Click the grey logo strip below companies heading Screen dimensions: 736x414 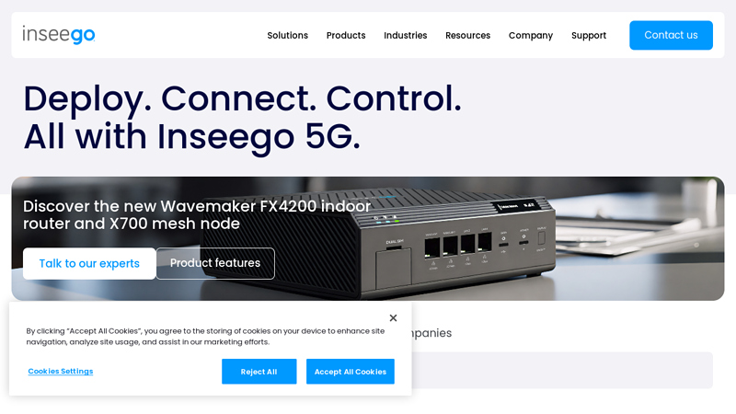click(x=562, y=370)
